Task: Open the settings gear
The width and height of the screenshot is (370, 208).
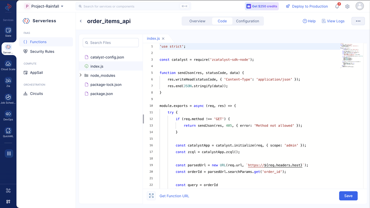Action: click(x=347, y=6)
